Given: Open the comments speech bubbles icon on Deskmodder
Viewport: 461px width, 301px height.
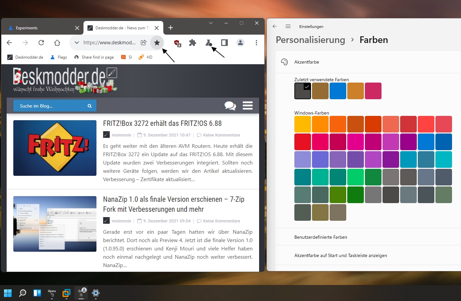Looking at the screenshot, I should pyautogui.click(x=230, y=106).
